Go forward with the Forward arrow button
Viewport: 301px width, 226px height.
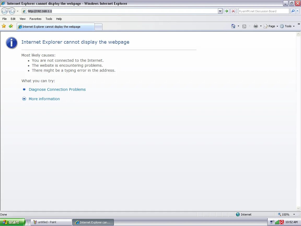[x=12, y=11]
